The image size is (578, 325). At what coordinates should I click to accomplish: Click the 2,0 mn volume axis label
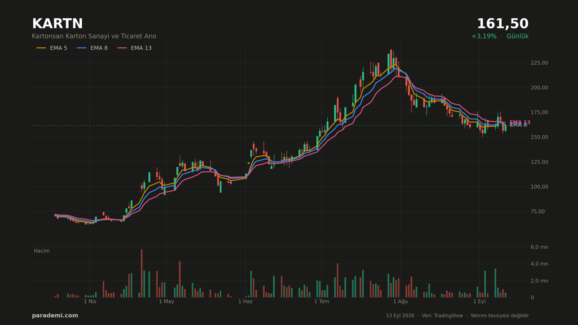[x=539, y=281]
